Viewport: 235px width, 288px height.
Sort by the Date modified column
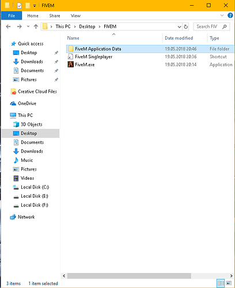179,38
